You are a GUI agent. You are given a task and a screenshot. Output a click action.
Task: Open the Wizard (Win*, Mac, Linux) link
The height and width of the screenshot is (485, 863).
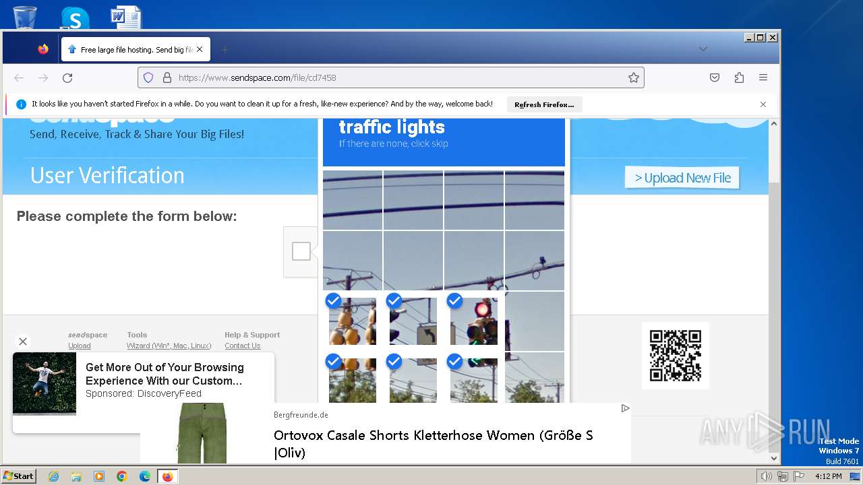[x=169, y=346]
